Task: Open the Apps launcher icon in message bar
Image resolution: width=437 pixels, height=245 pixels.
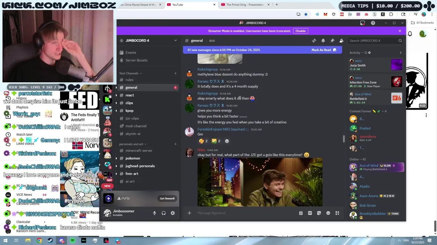Action: 337,213
